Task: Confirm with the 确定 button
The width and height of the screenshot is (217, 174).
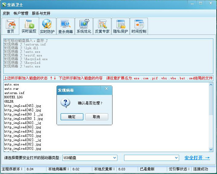Action: [x=72, y=117]
